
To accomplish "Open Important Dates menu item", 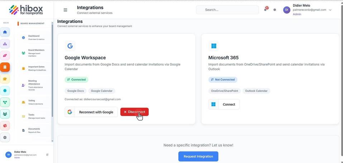I will (34, 68).
